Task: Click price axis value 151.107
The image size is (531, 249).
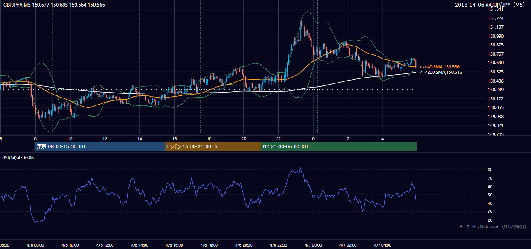Action: 496,27
